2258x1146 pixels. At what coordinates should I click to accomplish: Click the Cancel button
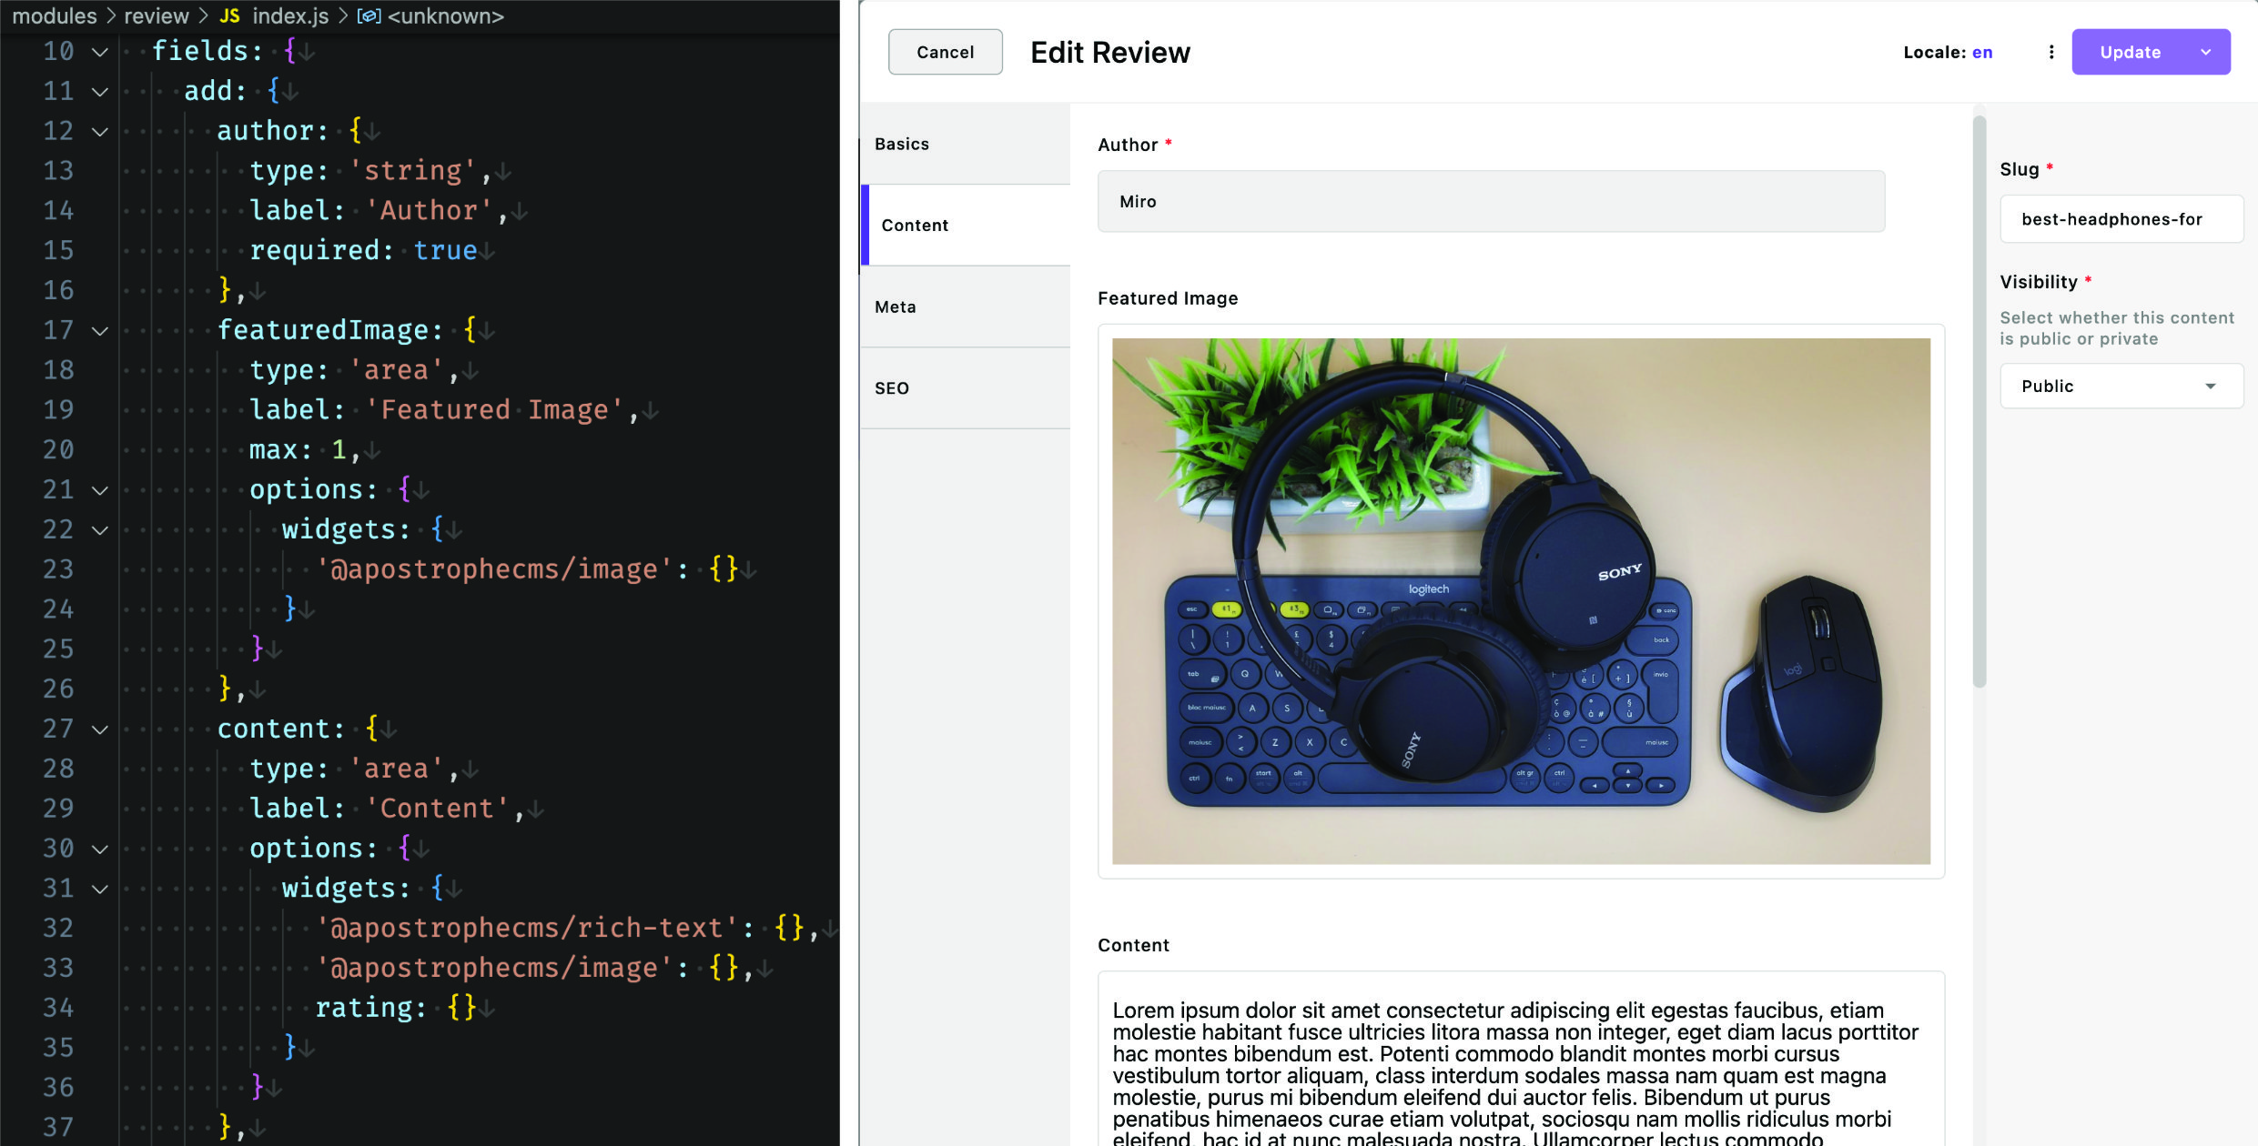tap(945, 52)
